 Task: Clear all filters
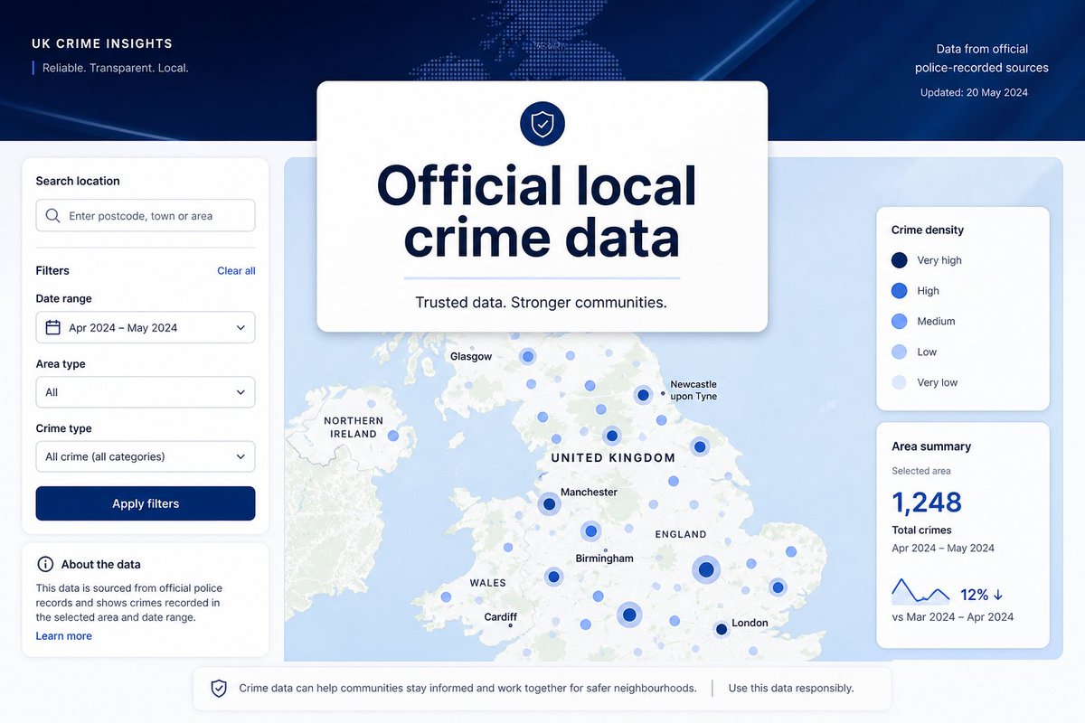click(236, 270)
